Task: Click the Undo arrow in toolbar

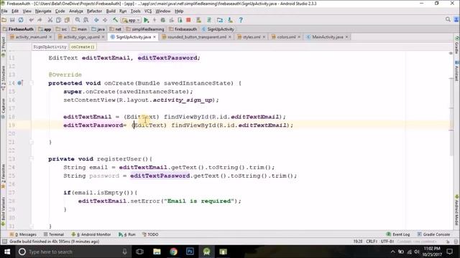Action: tap(31, 20)
